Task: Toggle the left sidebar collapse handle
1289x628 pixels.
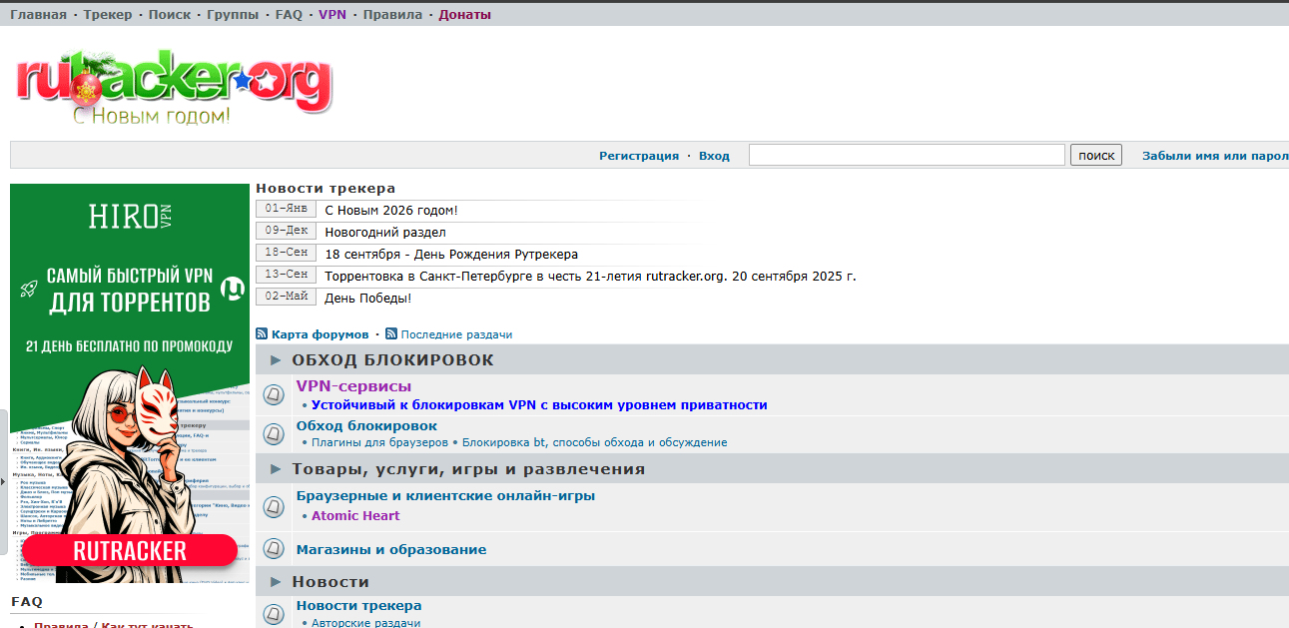Action: coord(3,480)
